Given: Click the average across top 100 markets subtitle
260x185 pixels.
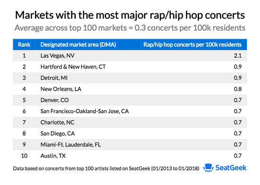Looking at the screenshot, I should click(x=130, y=28).
